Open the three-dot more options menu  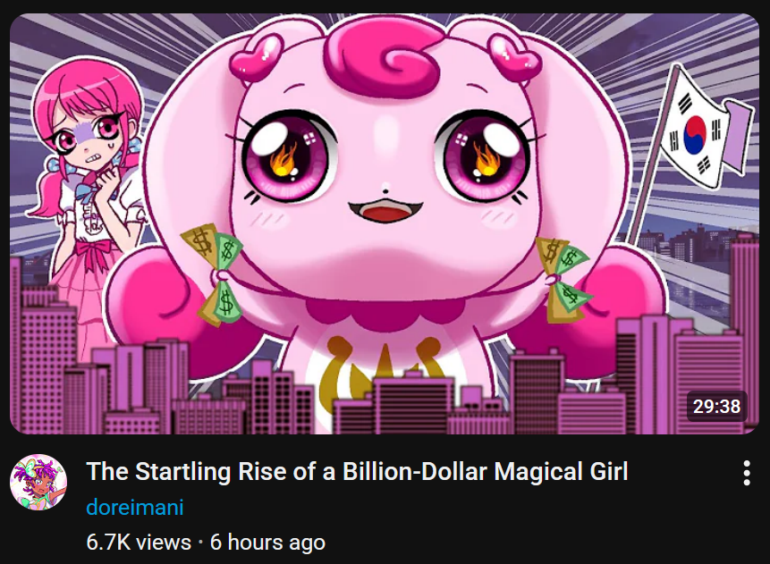pyautogui.click(x=747, y=473)
